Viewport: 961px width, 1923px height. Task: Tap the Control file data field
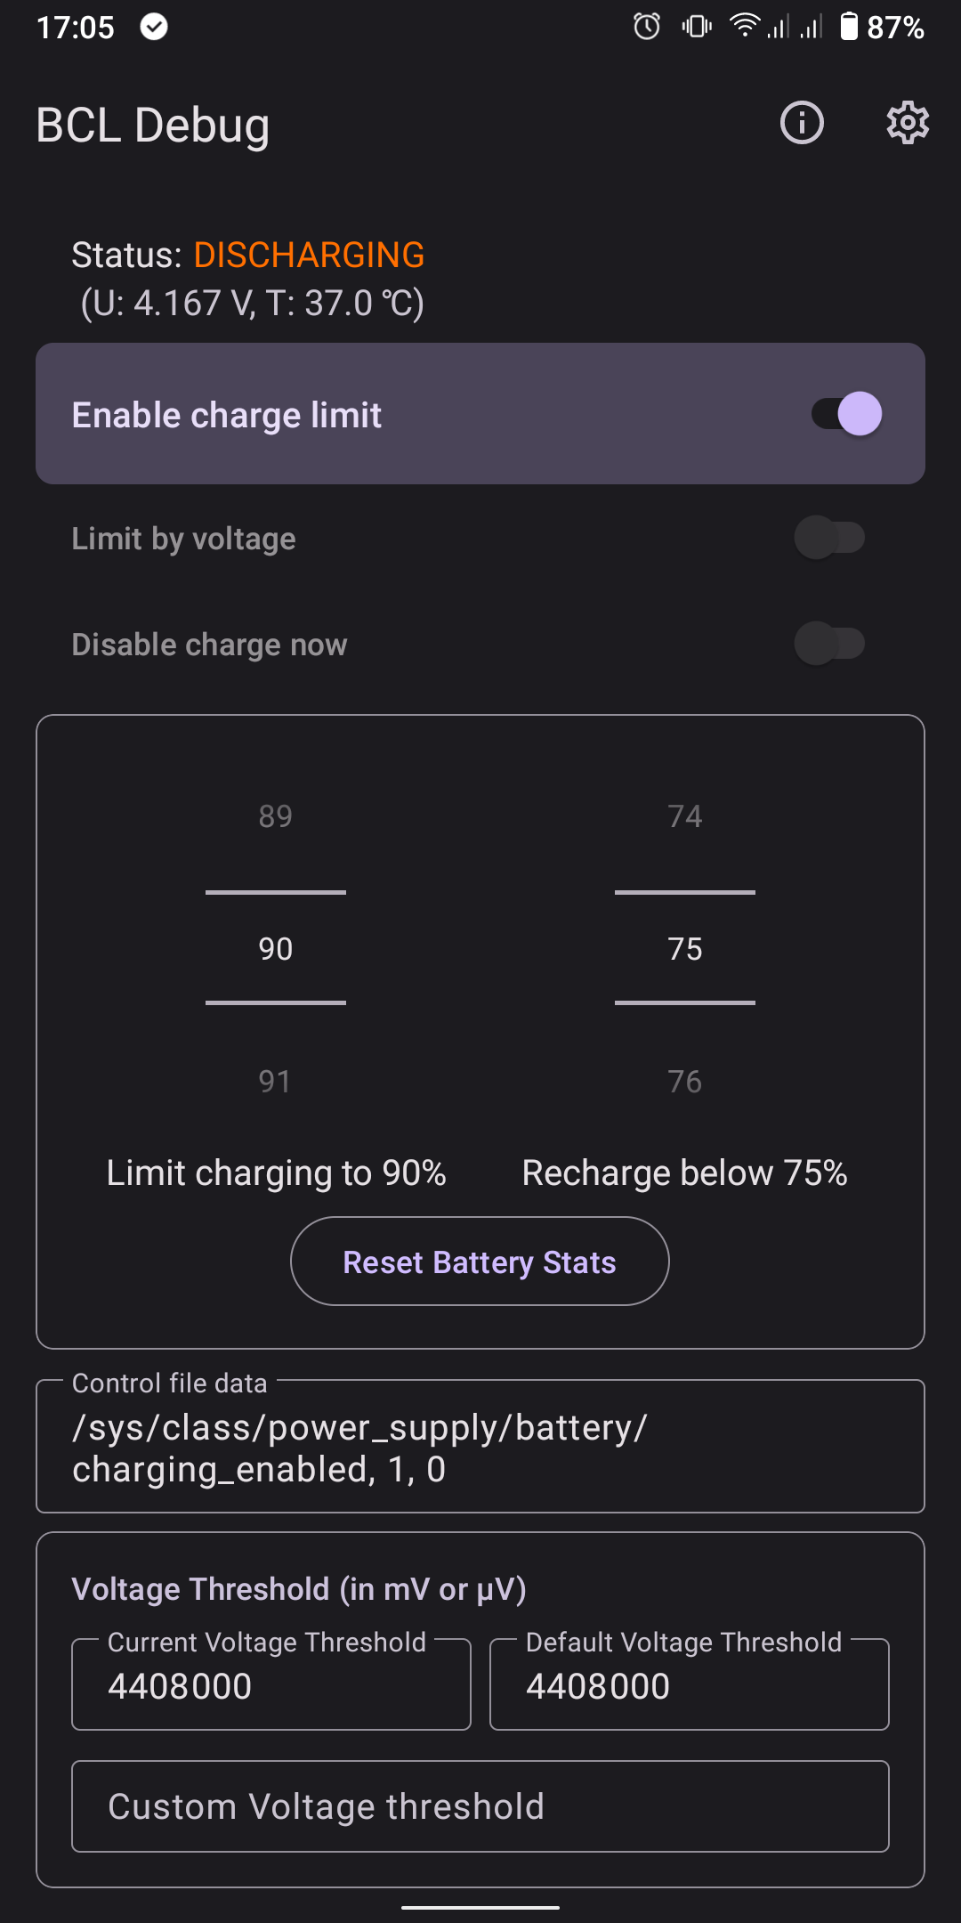[480, 1448]
